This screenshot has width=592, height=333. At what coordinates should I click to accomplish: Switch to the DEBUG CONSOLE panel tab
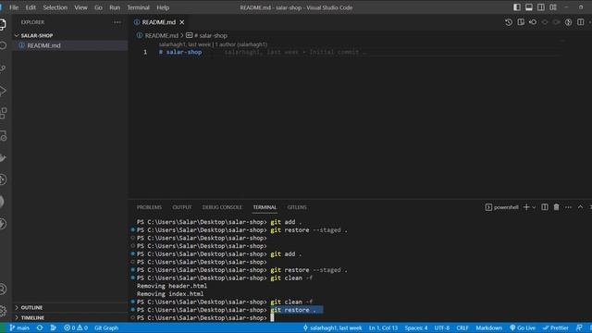point(222,207)
